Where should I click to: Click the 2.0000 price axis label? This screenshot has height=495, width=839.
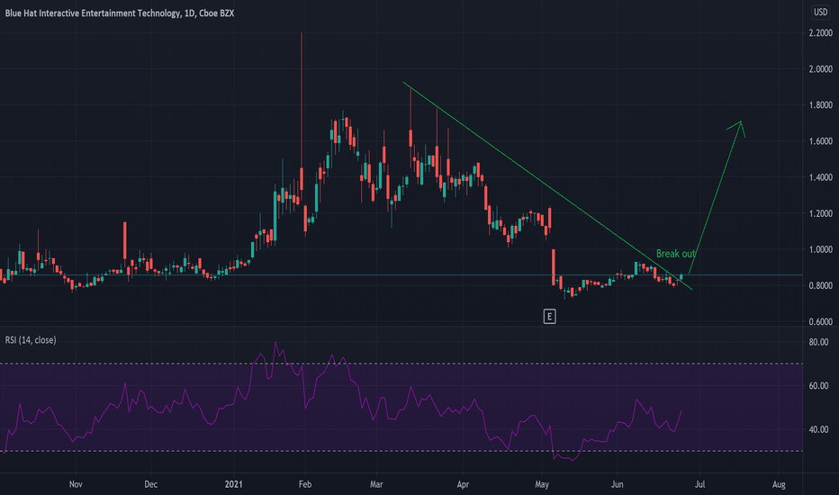820,69
